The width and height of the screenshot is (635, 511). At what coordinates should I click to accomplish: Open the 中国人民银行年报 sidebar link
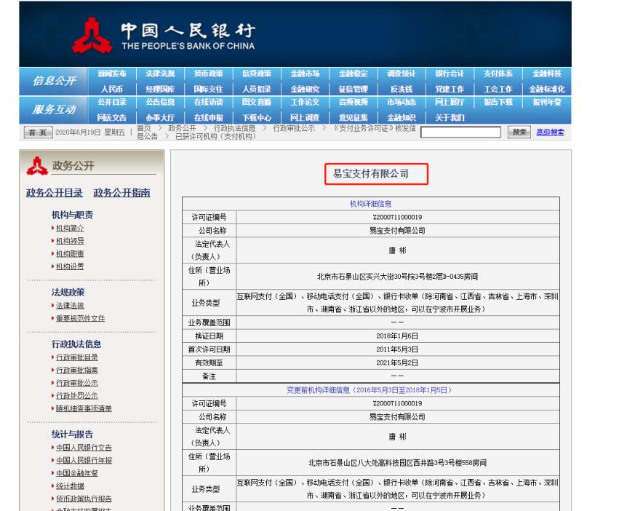click(84, 460)
